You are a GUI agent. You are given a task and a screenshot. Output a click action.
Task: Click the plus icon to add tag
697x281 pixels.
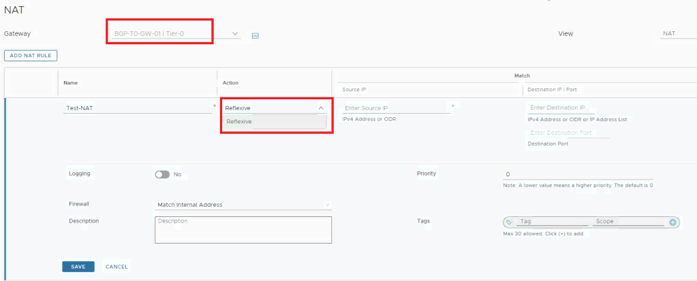click(672, 222)
